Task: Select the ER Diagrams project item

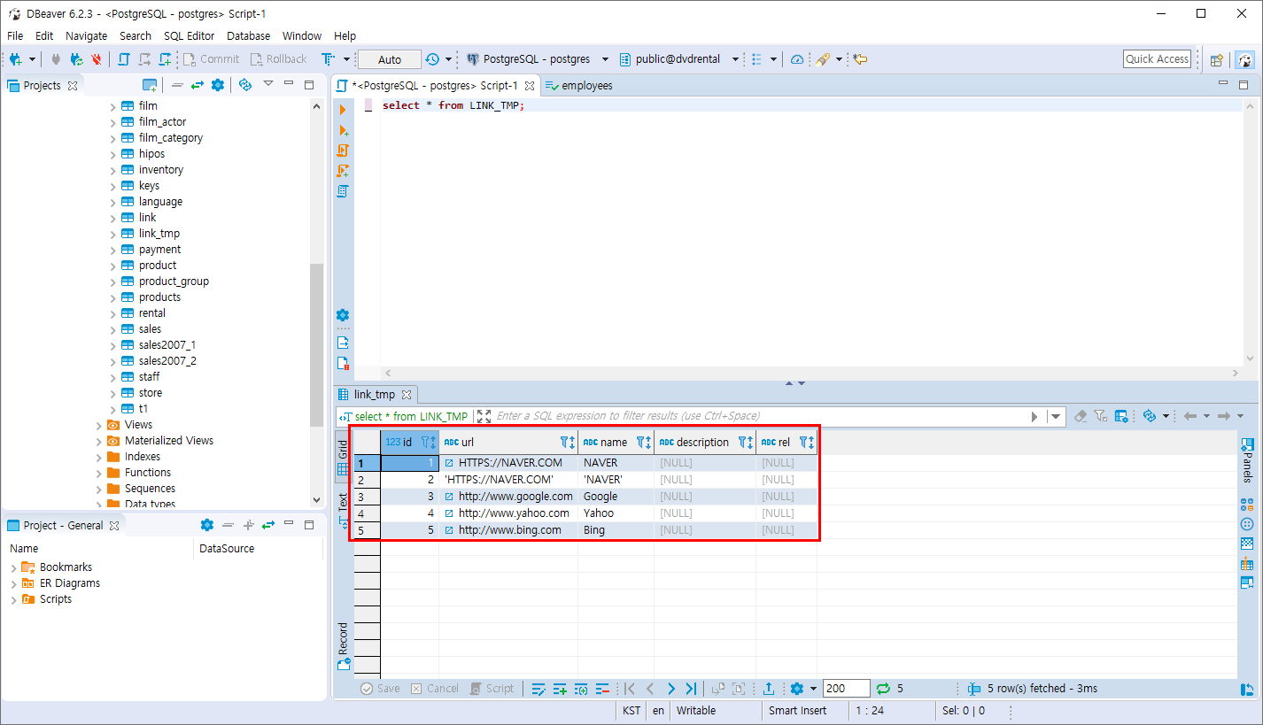Action: [x=70, y=583]
